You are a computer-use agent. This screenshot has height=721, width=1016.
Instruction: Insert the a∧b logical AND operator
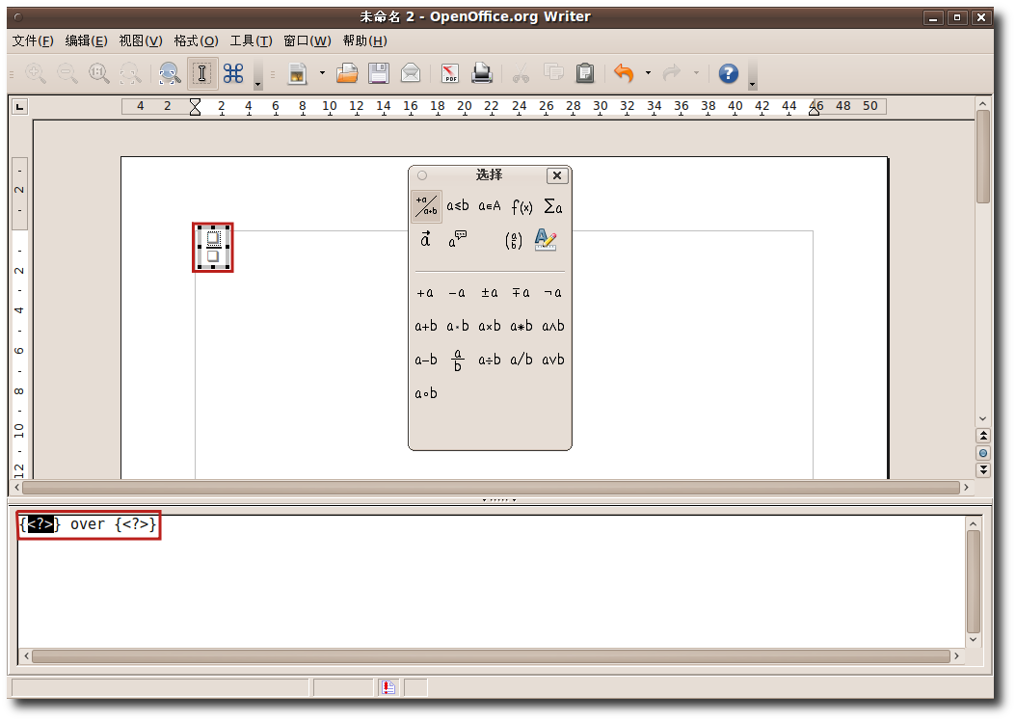pos(552,326)
